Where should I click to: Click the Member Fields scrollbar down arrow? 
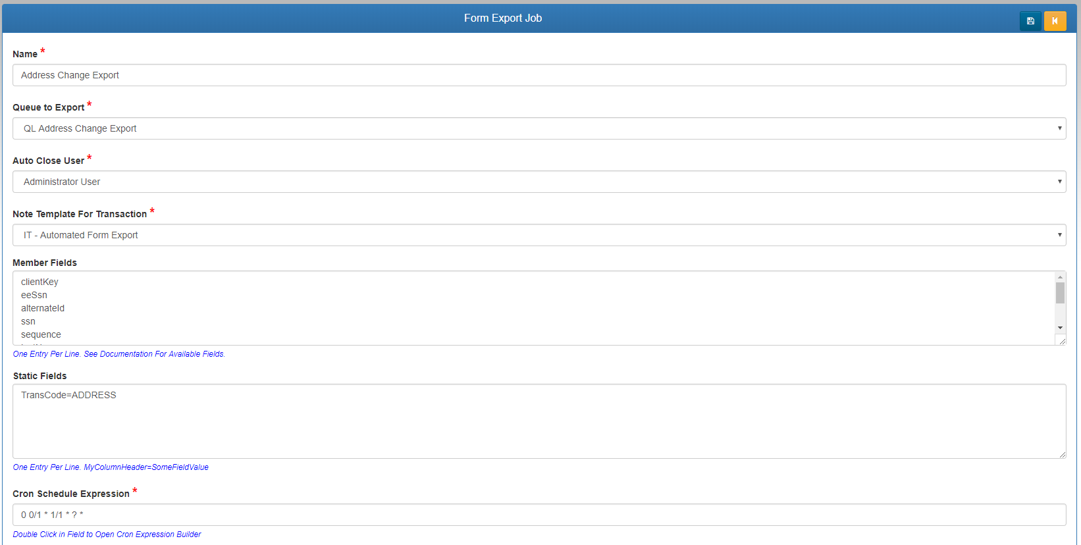[x=1060, y=328]
